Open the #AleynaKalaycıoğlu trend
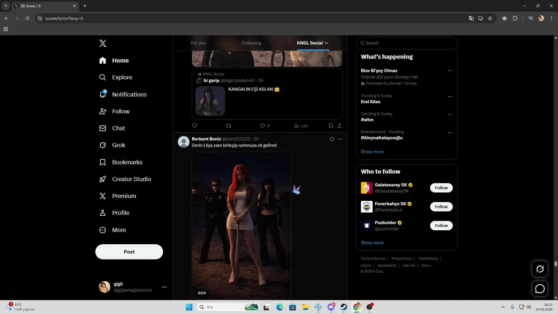Viewport: 558px width, 314px height. click(x=382, y=138)
